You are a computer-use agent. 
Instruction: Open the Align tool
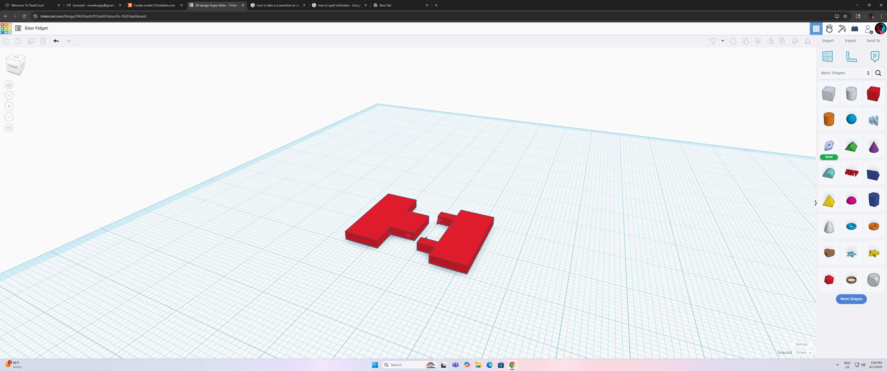(758, 41)
